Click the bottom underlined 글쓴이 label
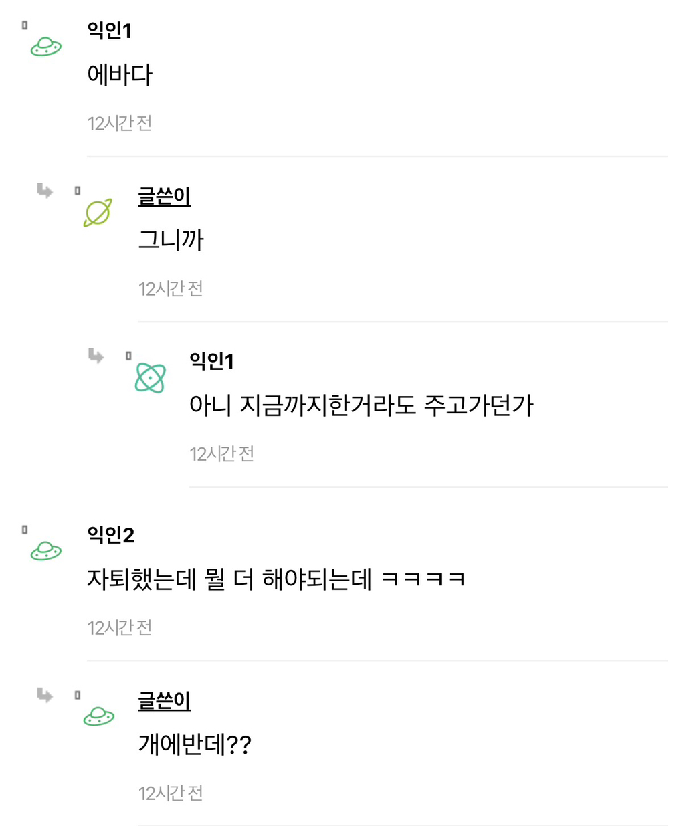The image size is (685, 826). [x=164, y=702]
